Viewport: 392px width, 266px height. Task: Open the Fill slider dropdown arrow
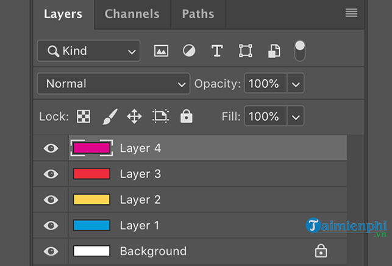[296, 117]
